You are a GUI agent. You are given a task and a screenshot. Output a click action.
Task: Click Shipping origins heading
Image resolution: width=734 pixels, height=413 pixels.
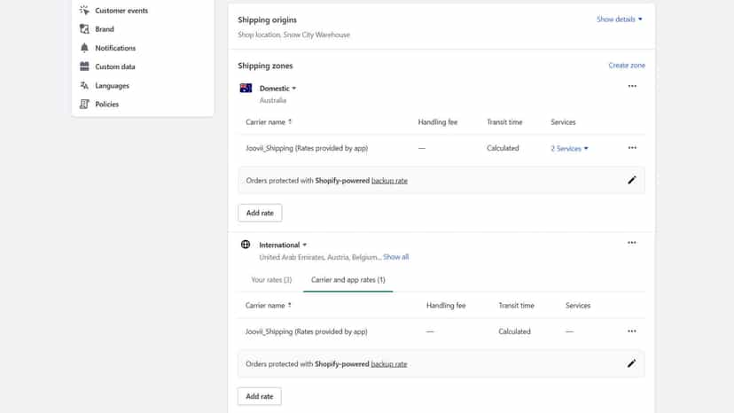point(267,19)
